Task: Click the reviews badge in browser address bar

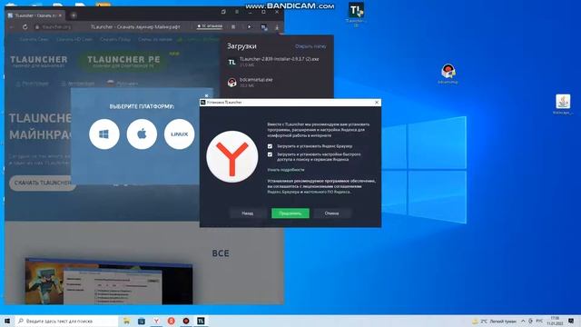Action: click(210, 26)
